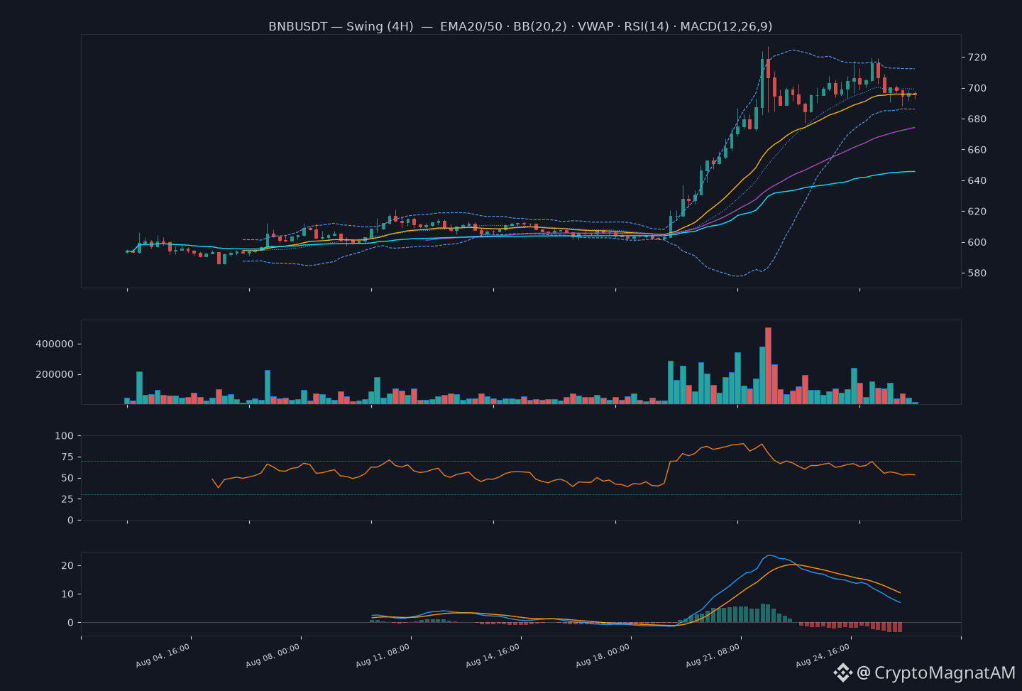The height and width of the screenshot is (691, 1022).
Task: Select the 75 label on the RSI axis
Action: (67, 457)
